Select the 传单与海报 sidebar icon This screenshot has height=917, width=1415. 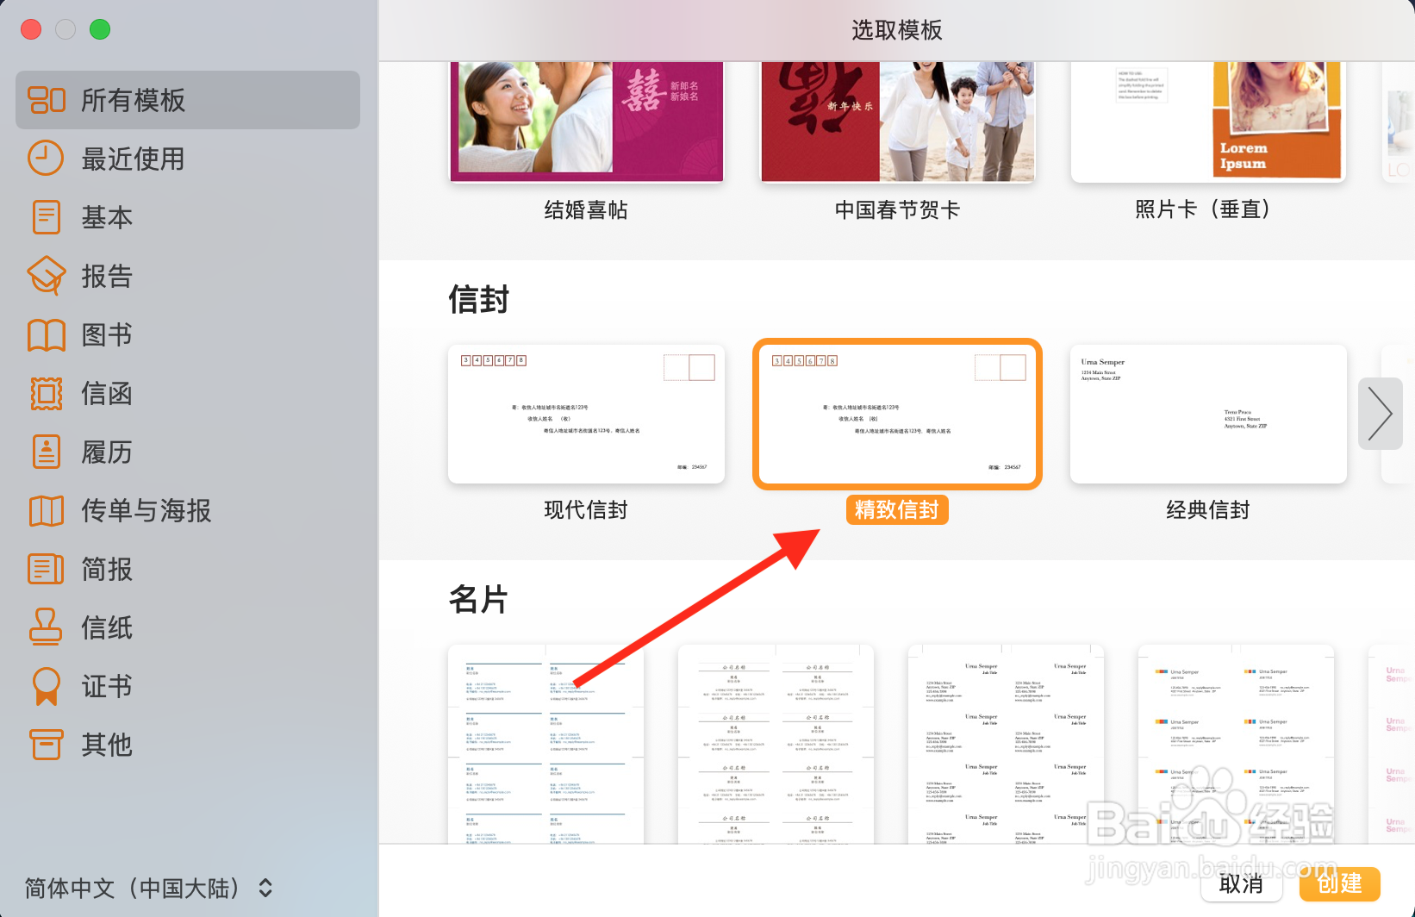tap(47, 510)
